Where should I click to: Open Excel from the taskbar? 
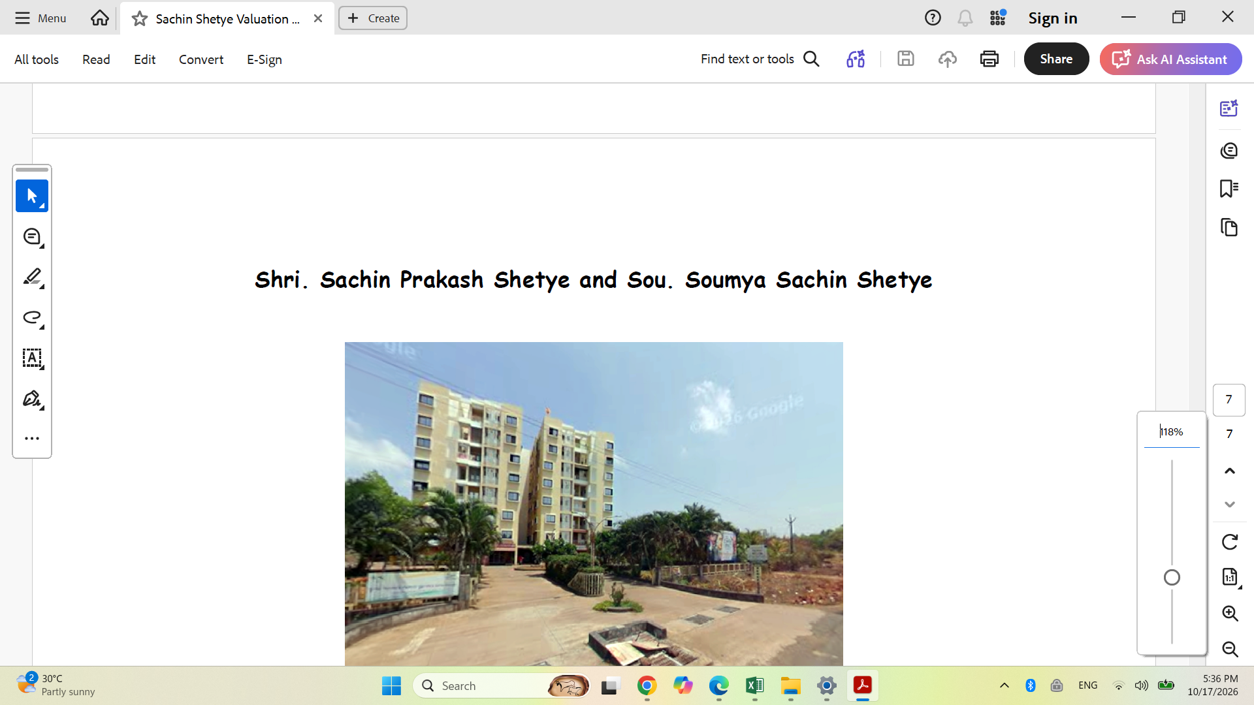click(x=754, y=685)
